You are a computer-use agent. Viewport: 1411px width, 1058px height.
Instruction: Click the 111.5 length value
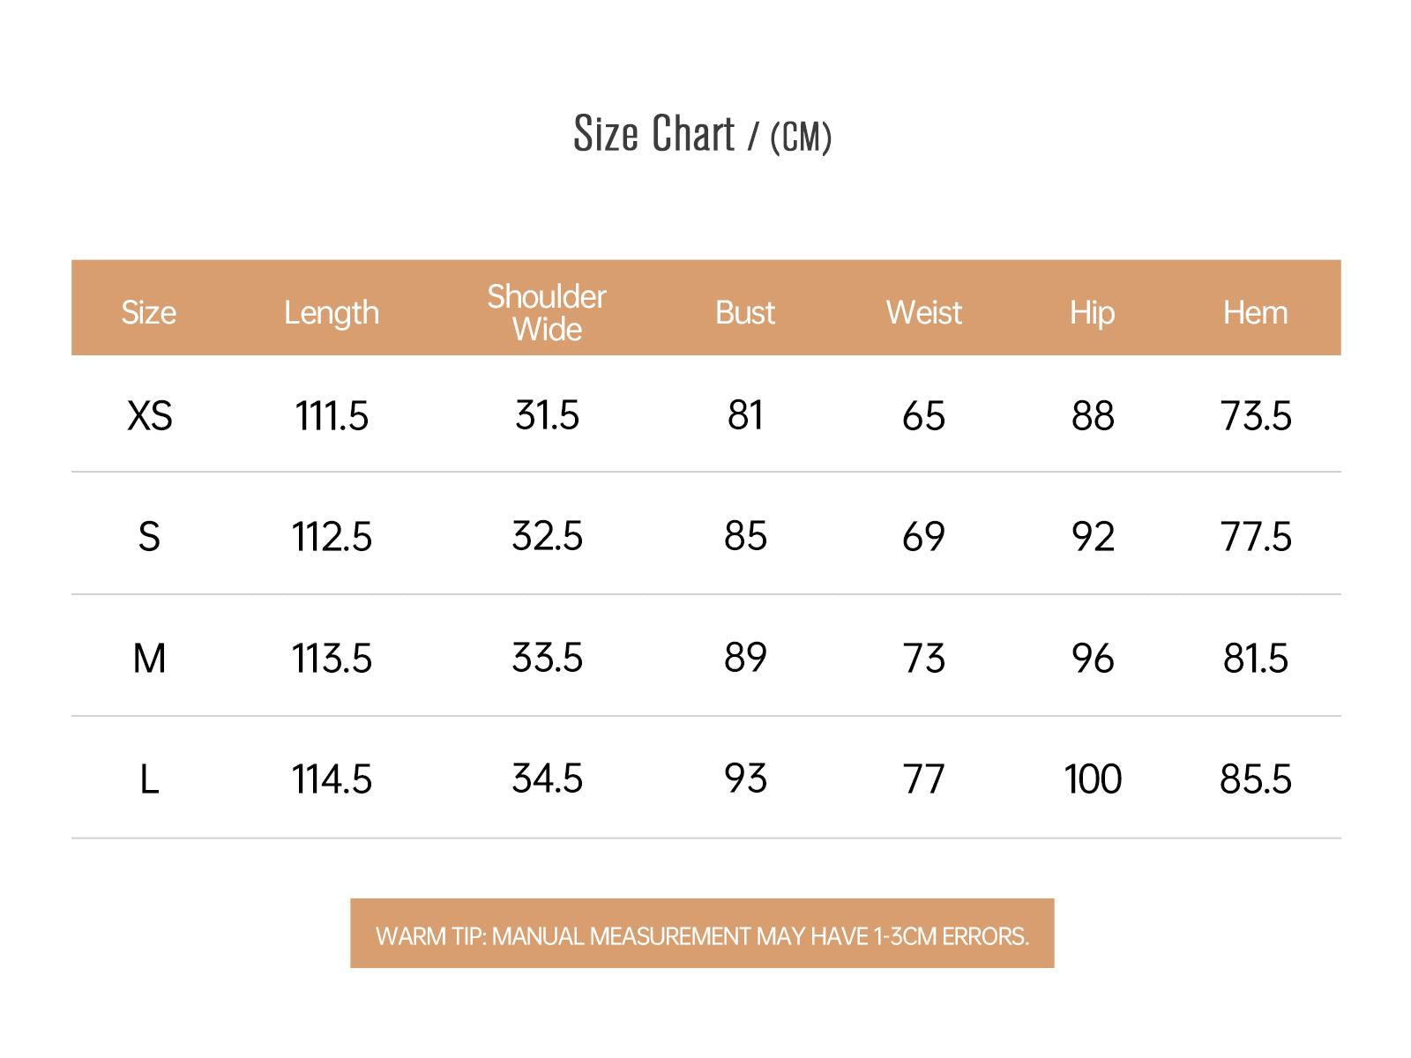[332, 416]
